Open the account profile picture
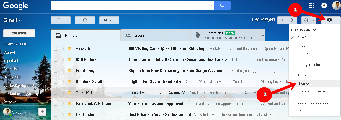This screenshot has width=341, height=120. point(336,6)
